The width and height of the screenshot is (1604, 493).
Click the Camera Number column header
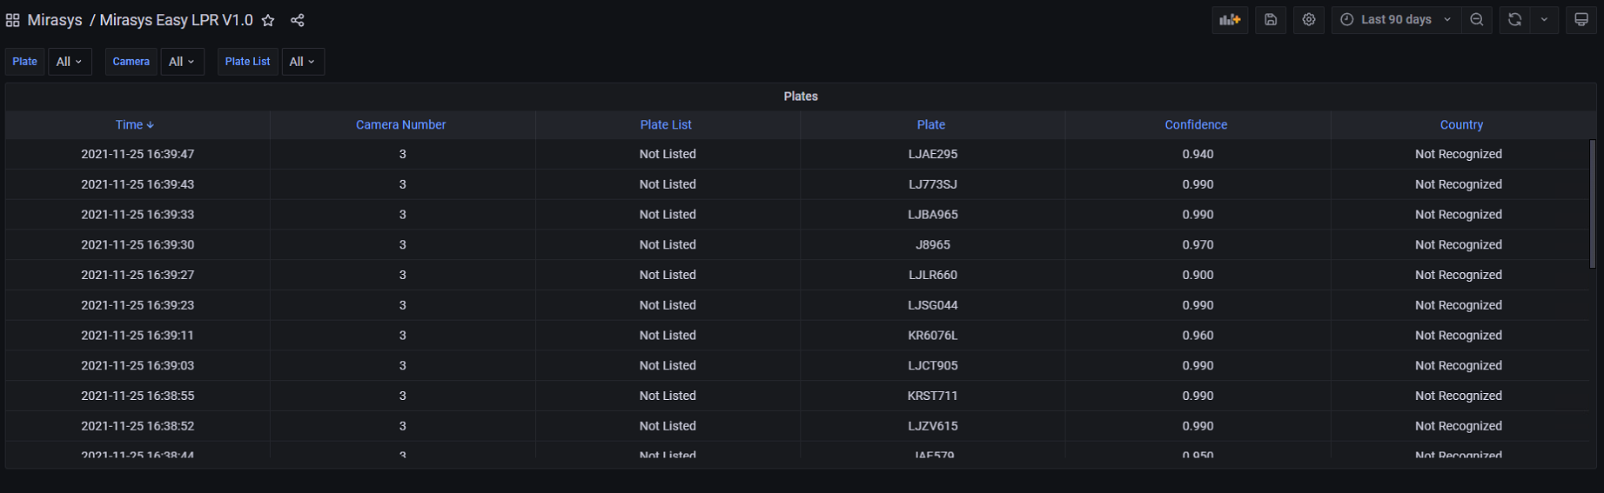pyautogui.click(x=400, y=125)
